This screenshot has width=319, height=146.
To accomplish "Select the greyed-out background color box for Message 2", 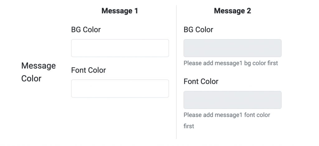I will [x=232, y=48].
